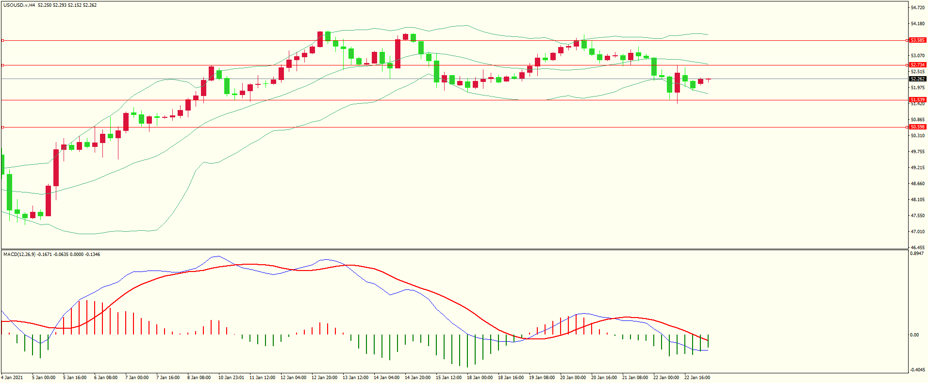
Task: Click the 48.660 price axis label
Action: pos(917,184)
